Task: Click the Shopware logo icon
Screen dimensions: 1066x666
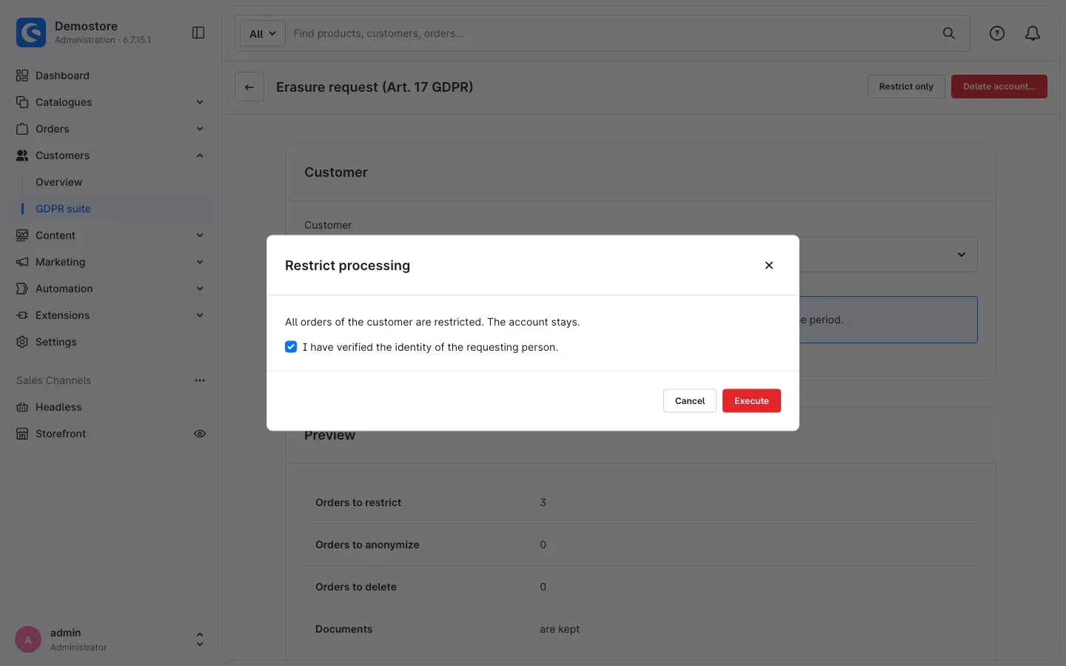Action: coord(31,33)
